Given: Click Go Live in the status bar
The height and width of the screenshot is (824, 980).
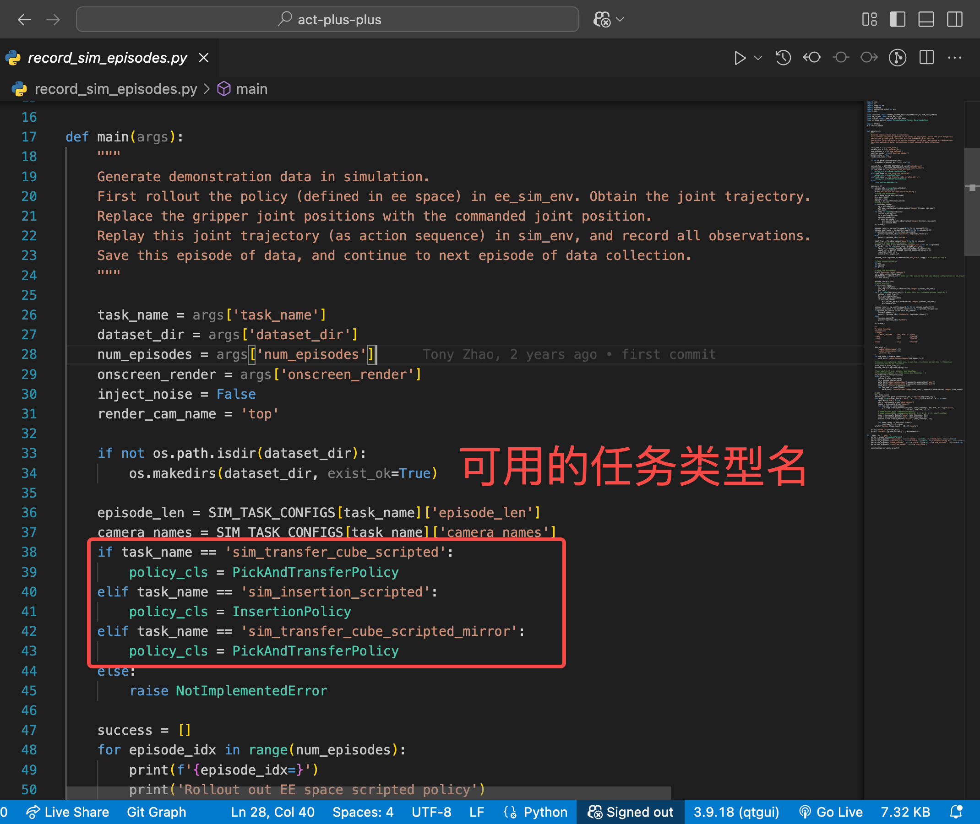Looking at the screenshot, I should [831, 812].
